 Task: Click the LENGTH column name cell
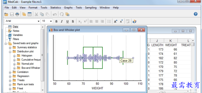click(157, 45)
